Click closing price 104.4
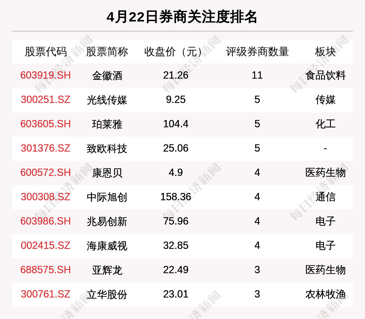365x319 pixels. click(x=176, y=124)
